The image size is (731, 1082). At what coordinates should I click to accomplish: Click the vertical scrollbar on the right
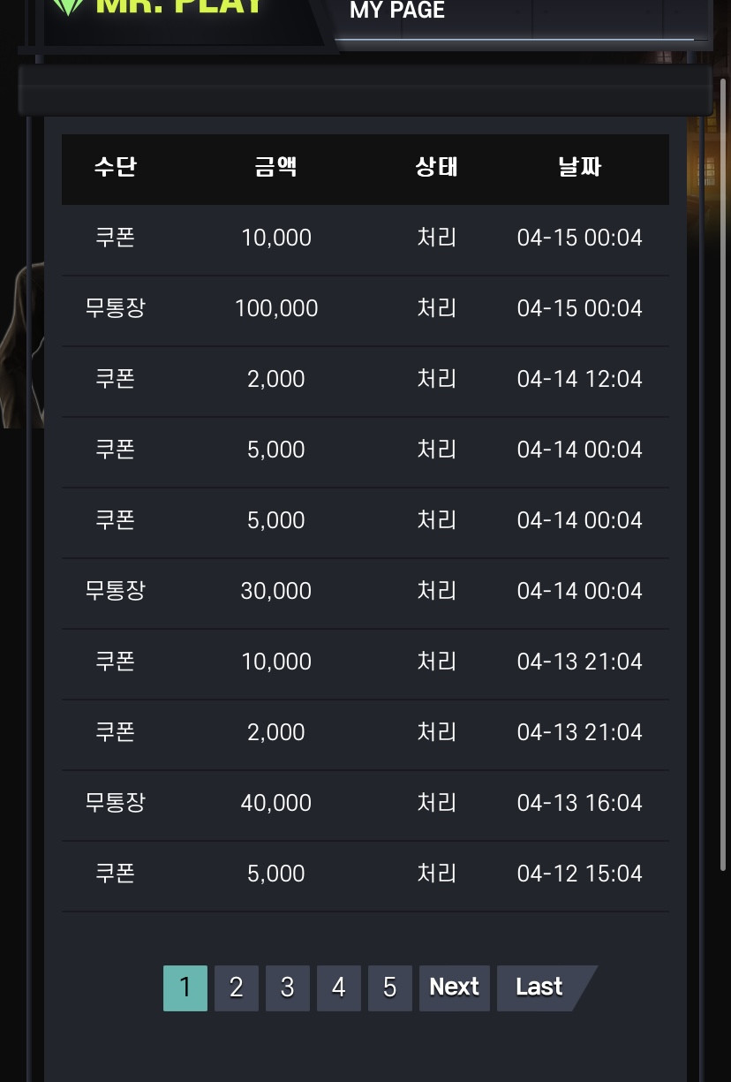click(x=723, y=475)
